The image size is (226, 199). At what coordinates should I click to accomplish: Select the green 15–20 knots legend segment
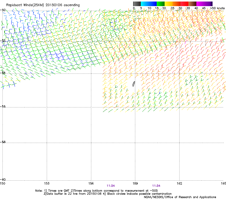[161, 4]
